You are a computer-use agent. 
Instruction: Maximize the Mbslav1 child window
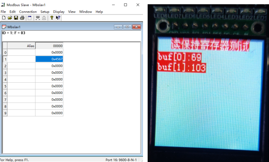point(127,27)
